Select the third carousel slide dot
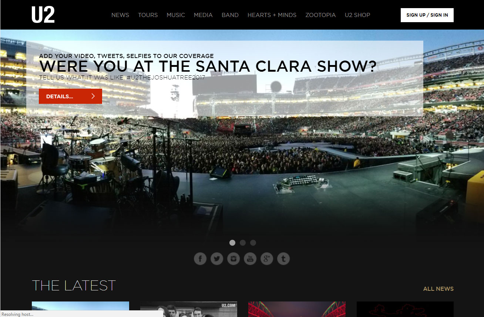The height and width of the screenshot is (317, 484). point(253,243)
